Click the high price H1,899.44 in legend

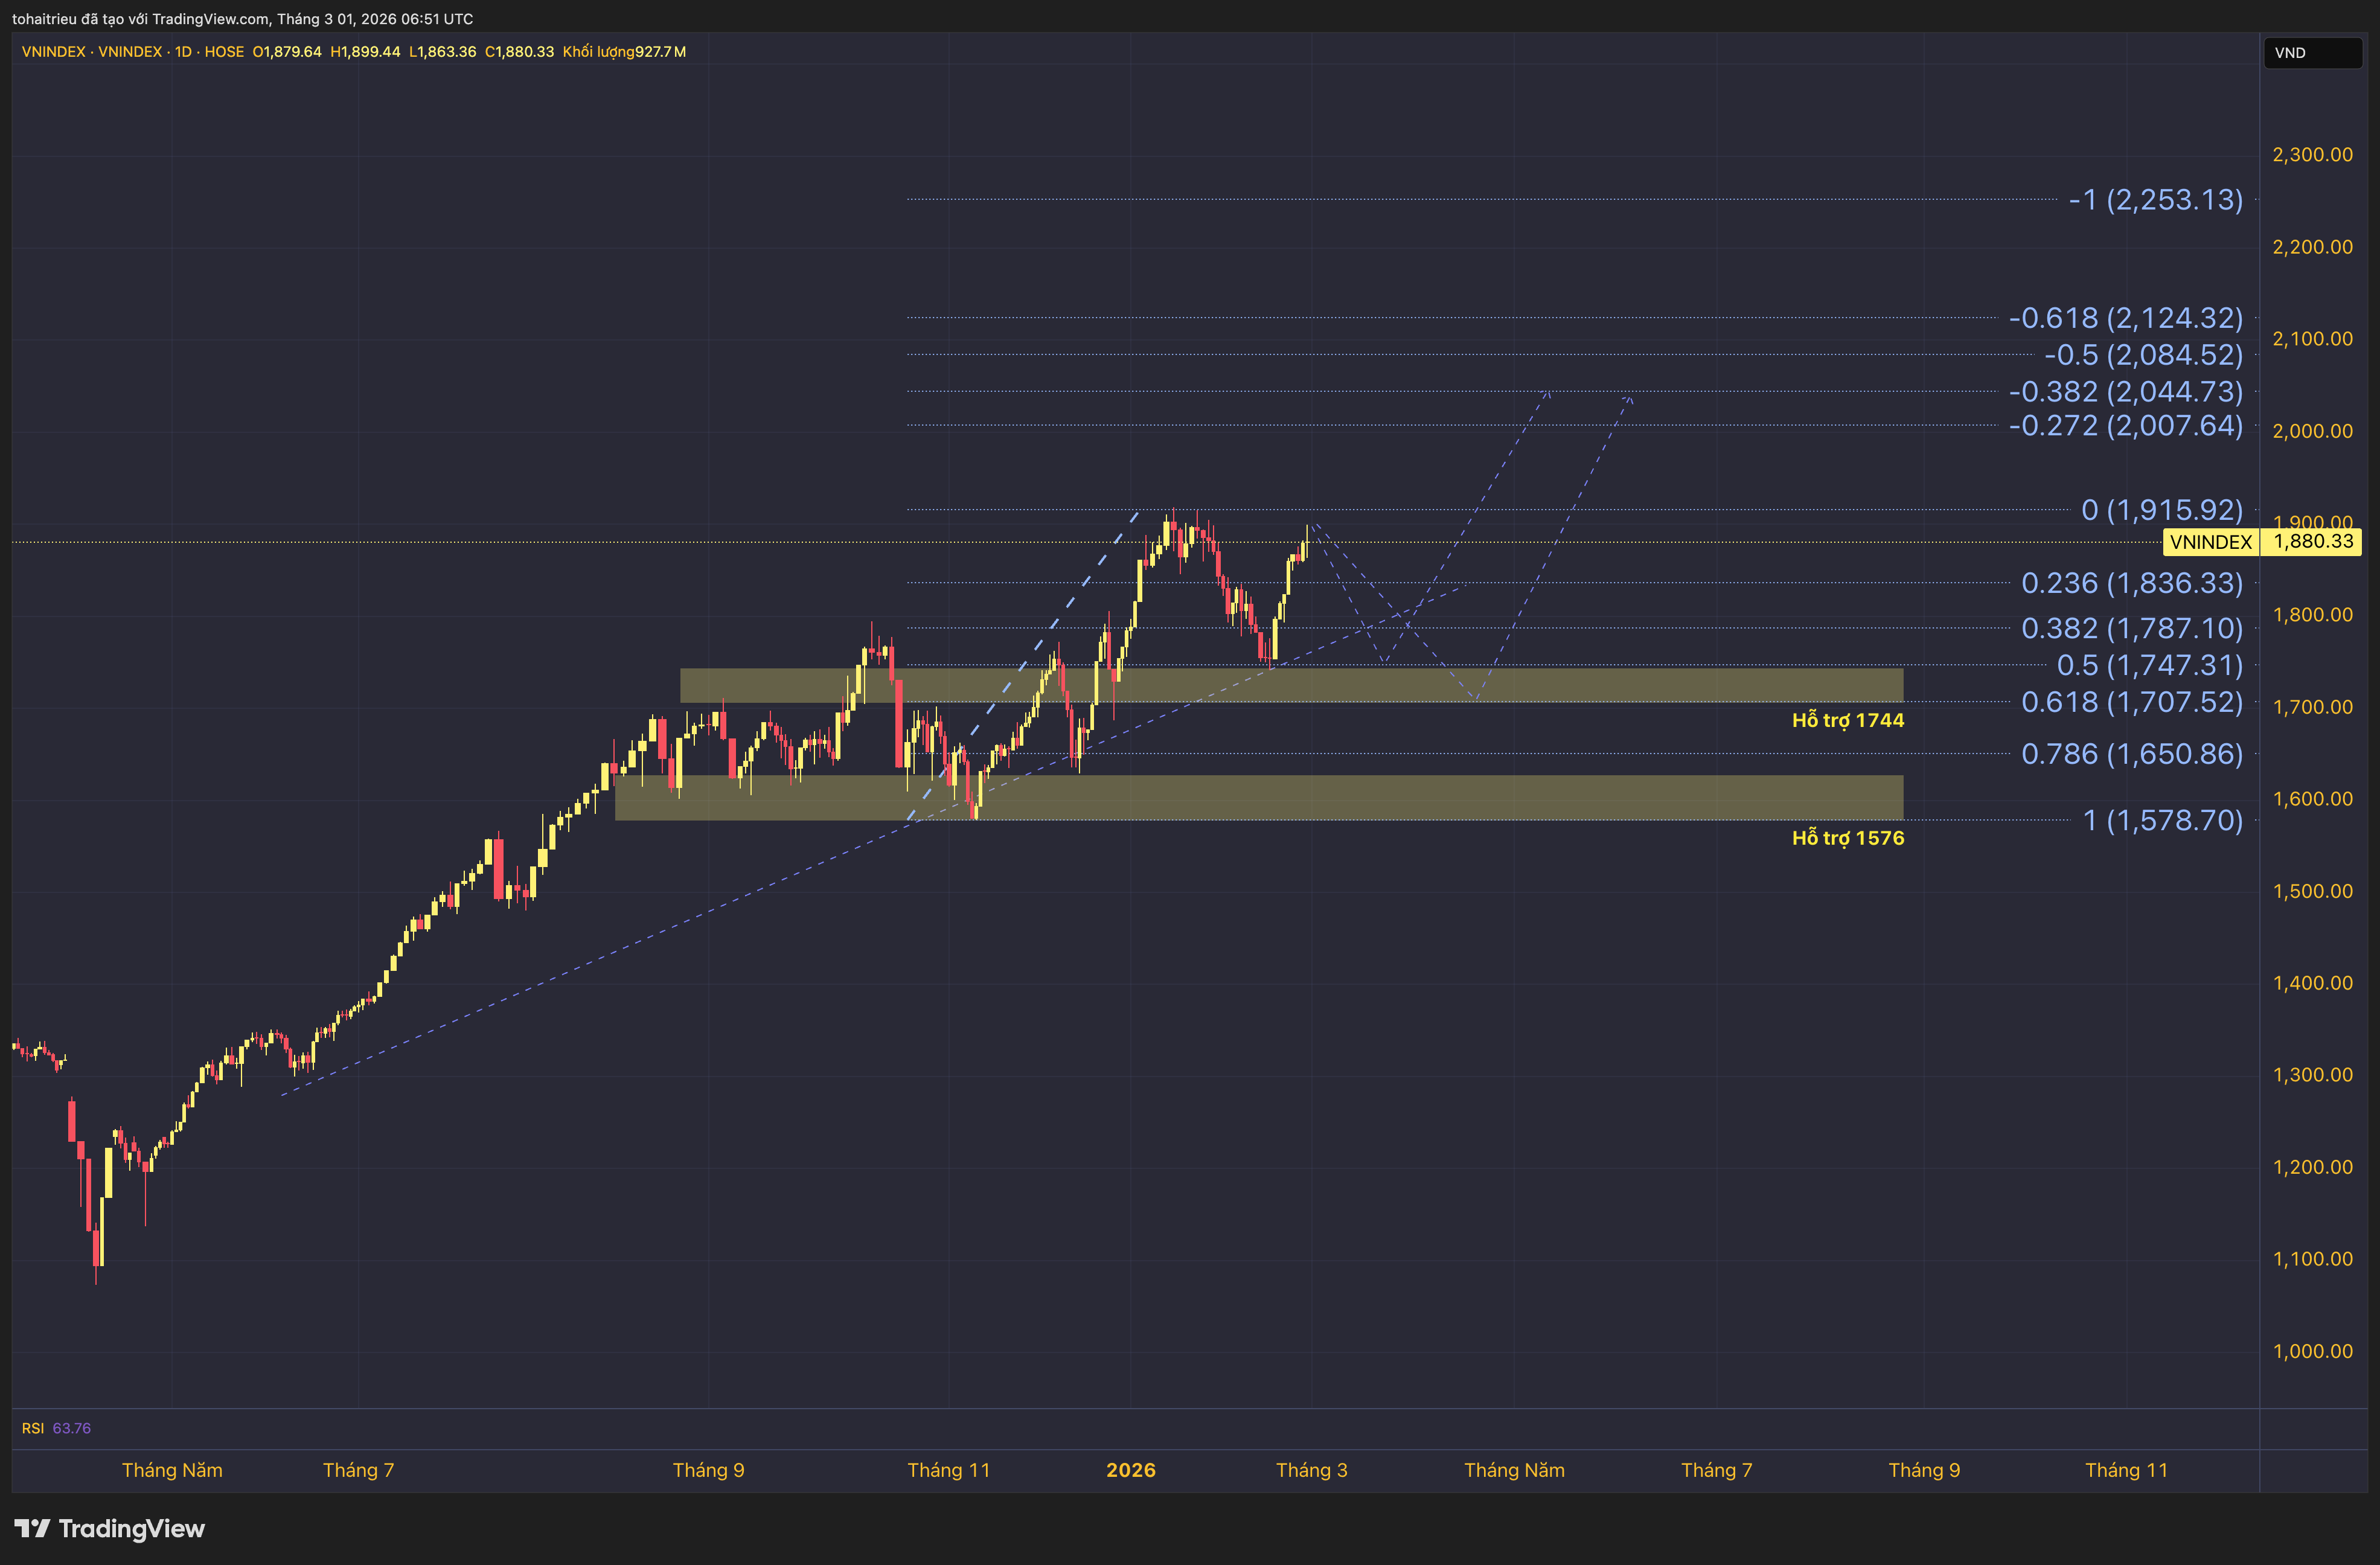click(x=365, y=52)
